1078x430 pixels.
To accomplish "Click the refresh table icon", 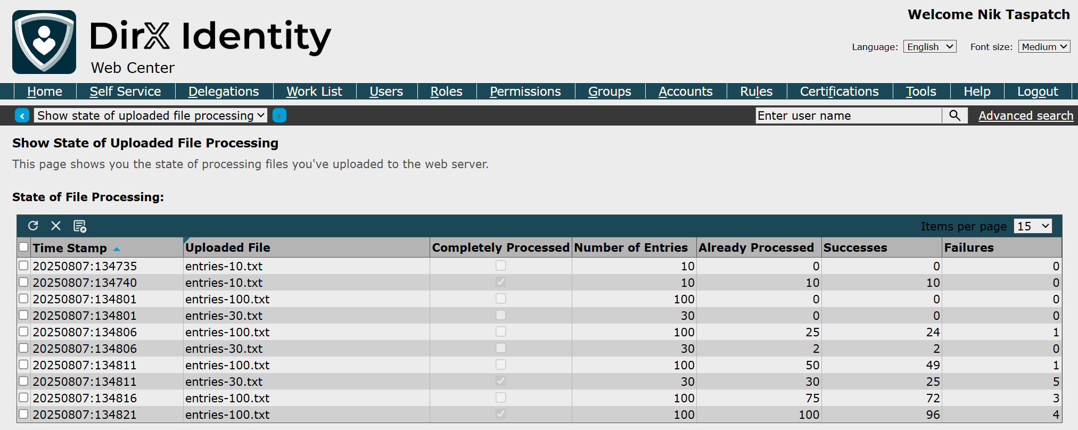I will (x=33, y=226).
